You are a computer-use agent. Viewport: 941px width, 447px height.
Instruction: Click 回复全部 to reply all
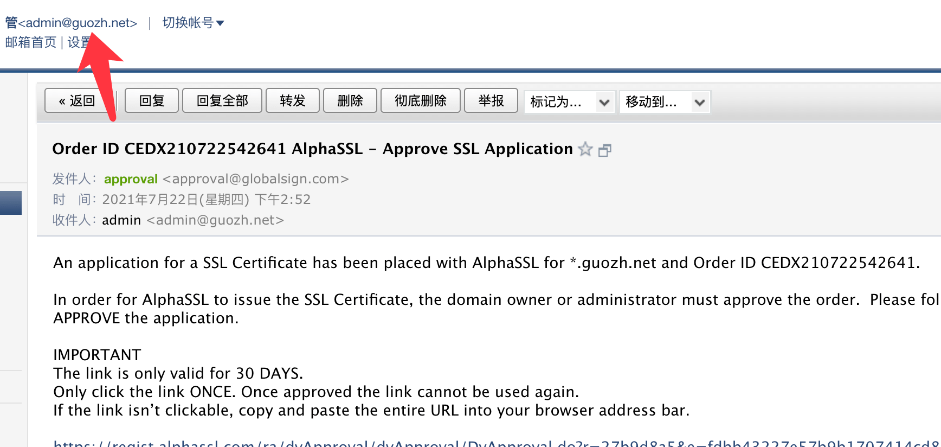click(x=222, y=101)
